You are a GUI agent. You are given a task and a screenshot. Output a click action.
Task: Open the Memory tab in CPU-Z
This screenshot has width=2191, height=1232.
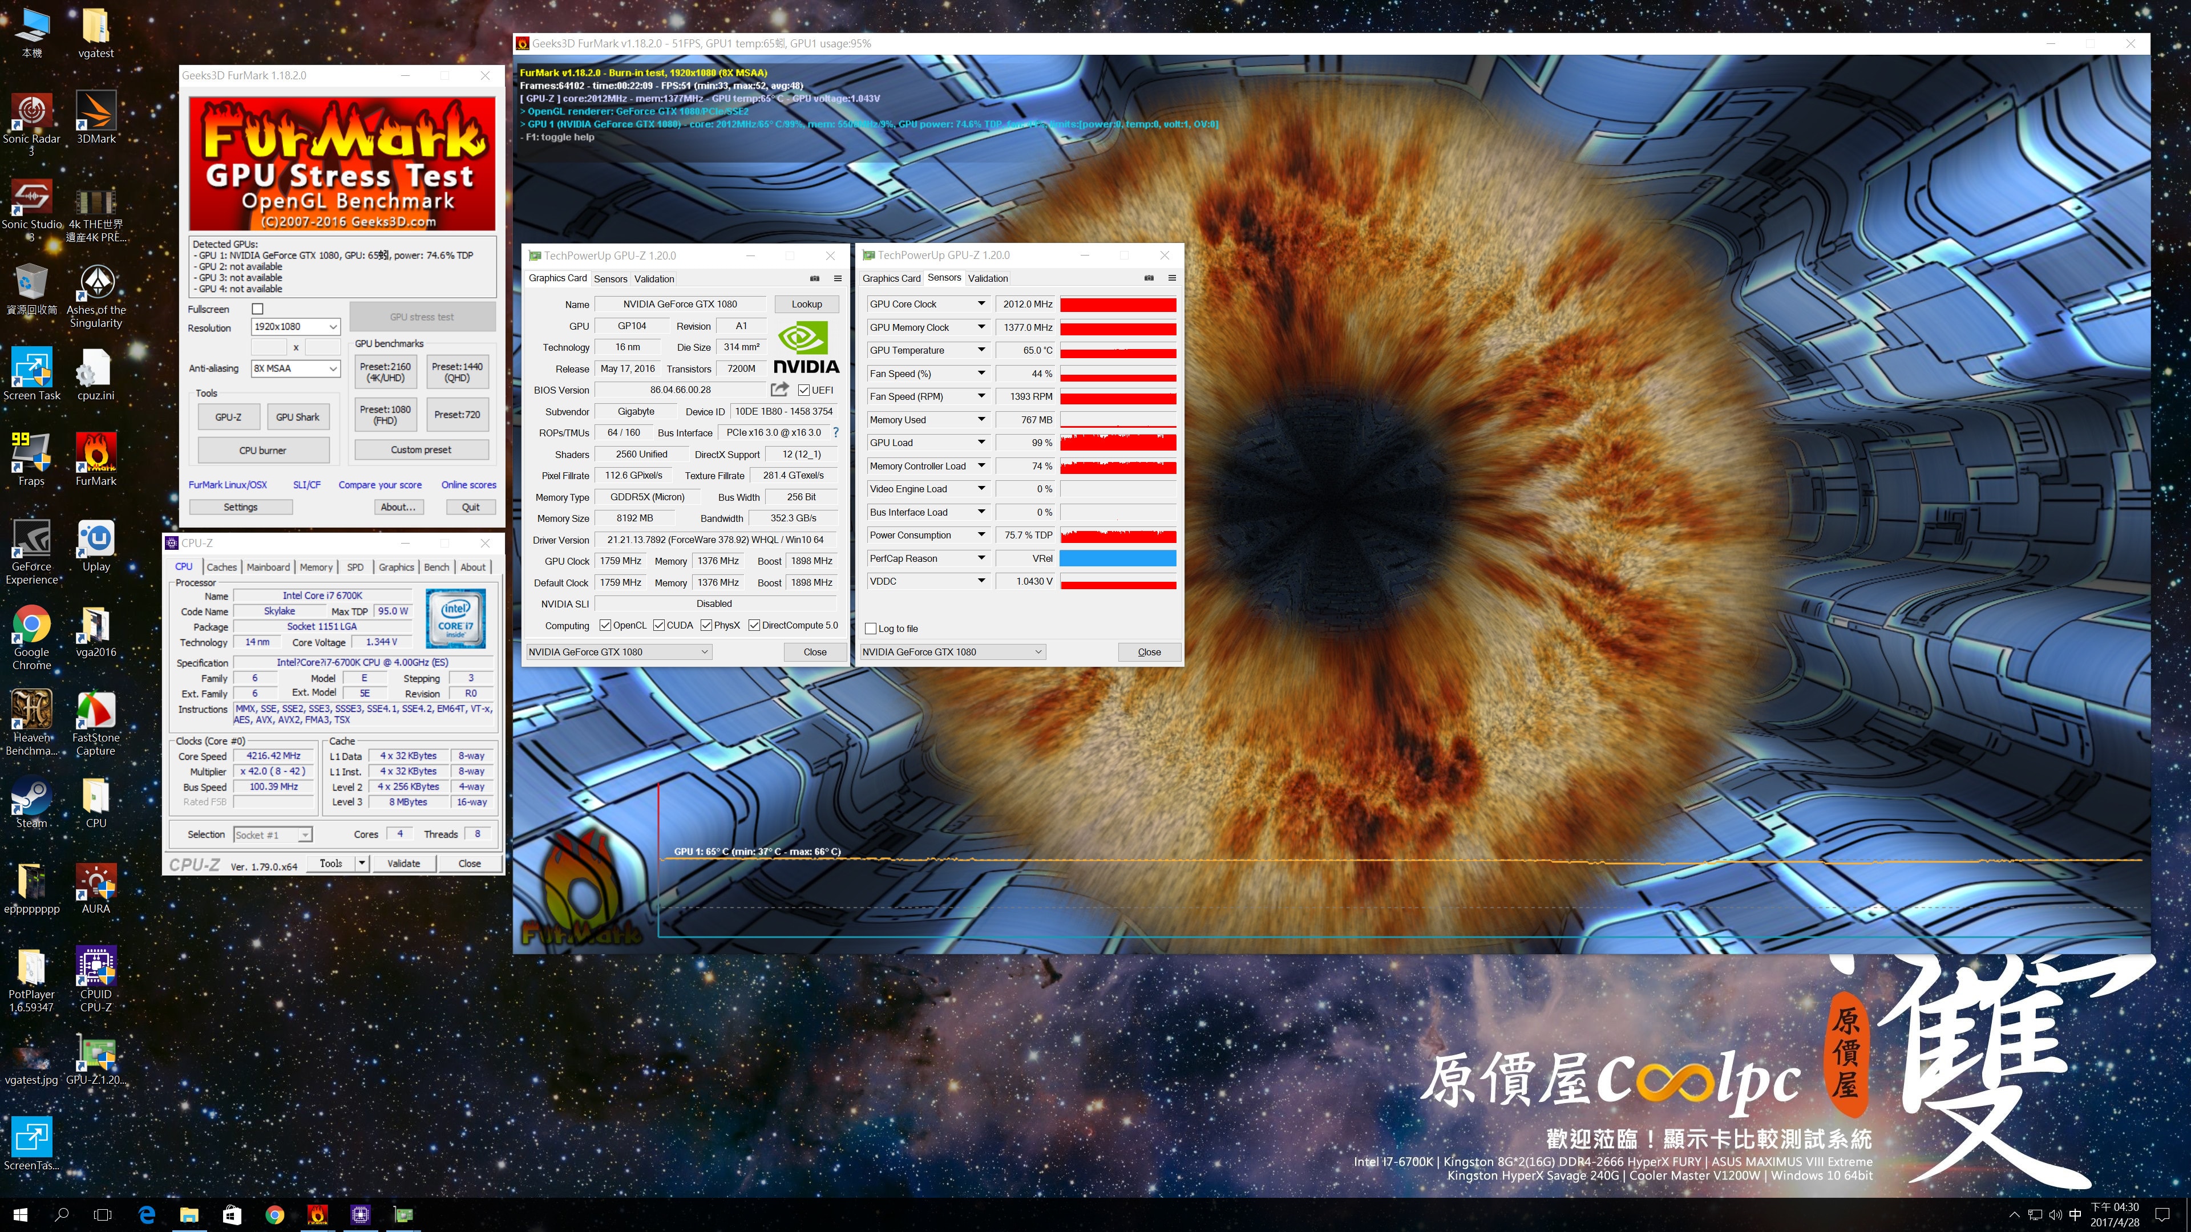click(x=317, y=567)
